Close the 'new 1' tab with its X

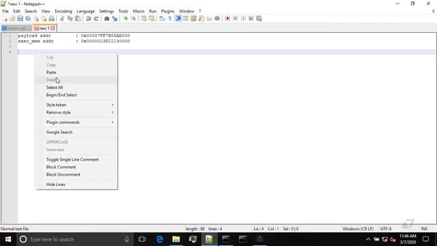53,28
